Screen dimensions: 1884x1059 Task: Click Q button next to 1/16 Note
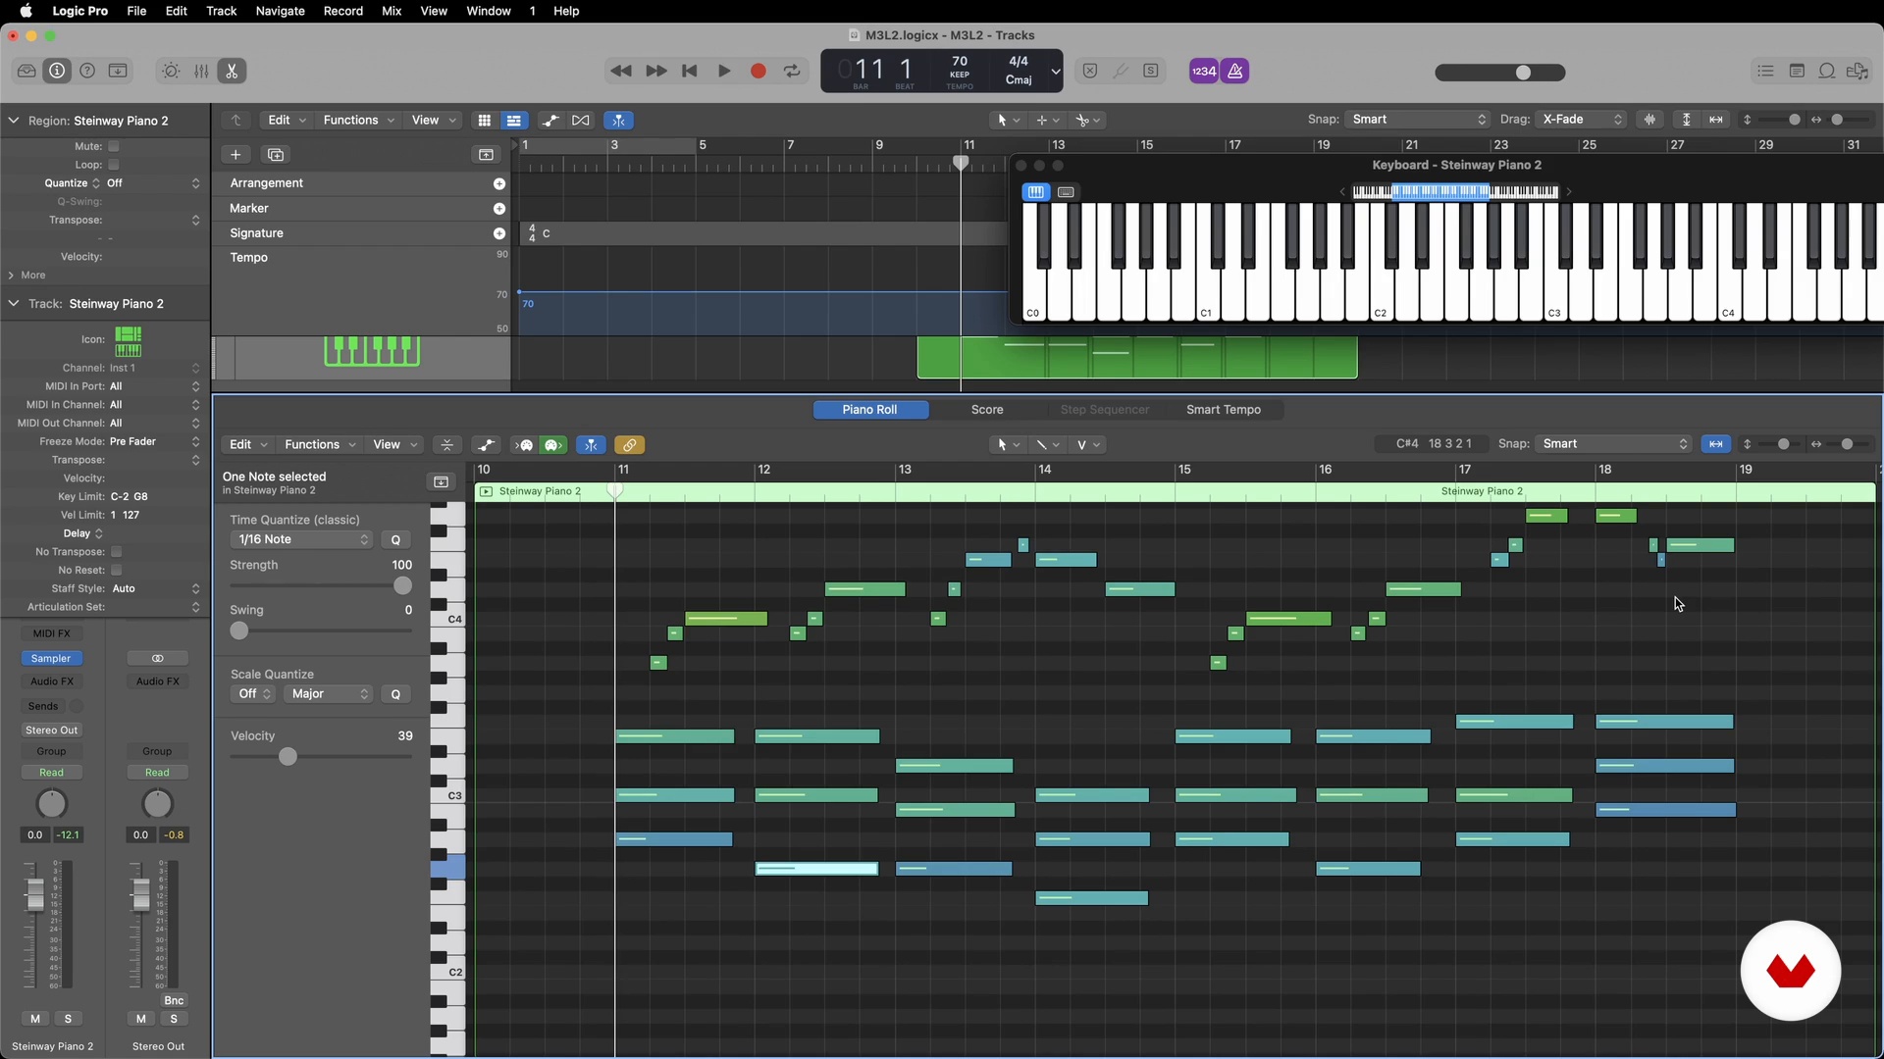point(395,540)
